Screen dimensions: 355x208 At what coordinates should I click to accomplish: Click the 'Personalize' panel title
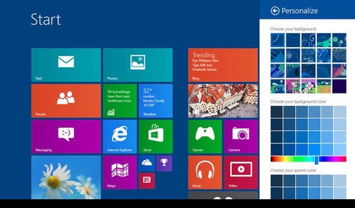(300, 11)
